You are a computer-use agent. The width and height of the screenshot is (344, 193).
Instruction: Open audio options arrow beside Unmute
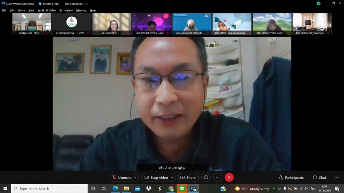(135, 177)
